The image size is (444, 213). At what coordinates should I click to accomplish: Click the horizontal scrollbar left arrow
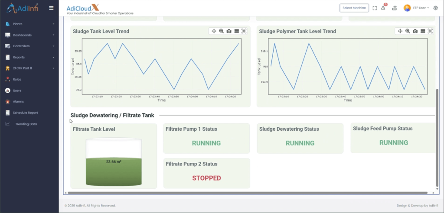point(66,193)
